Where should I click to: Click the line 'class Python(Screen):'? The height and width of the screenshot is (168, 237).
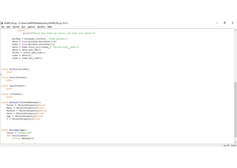pos(16,69)
